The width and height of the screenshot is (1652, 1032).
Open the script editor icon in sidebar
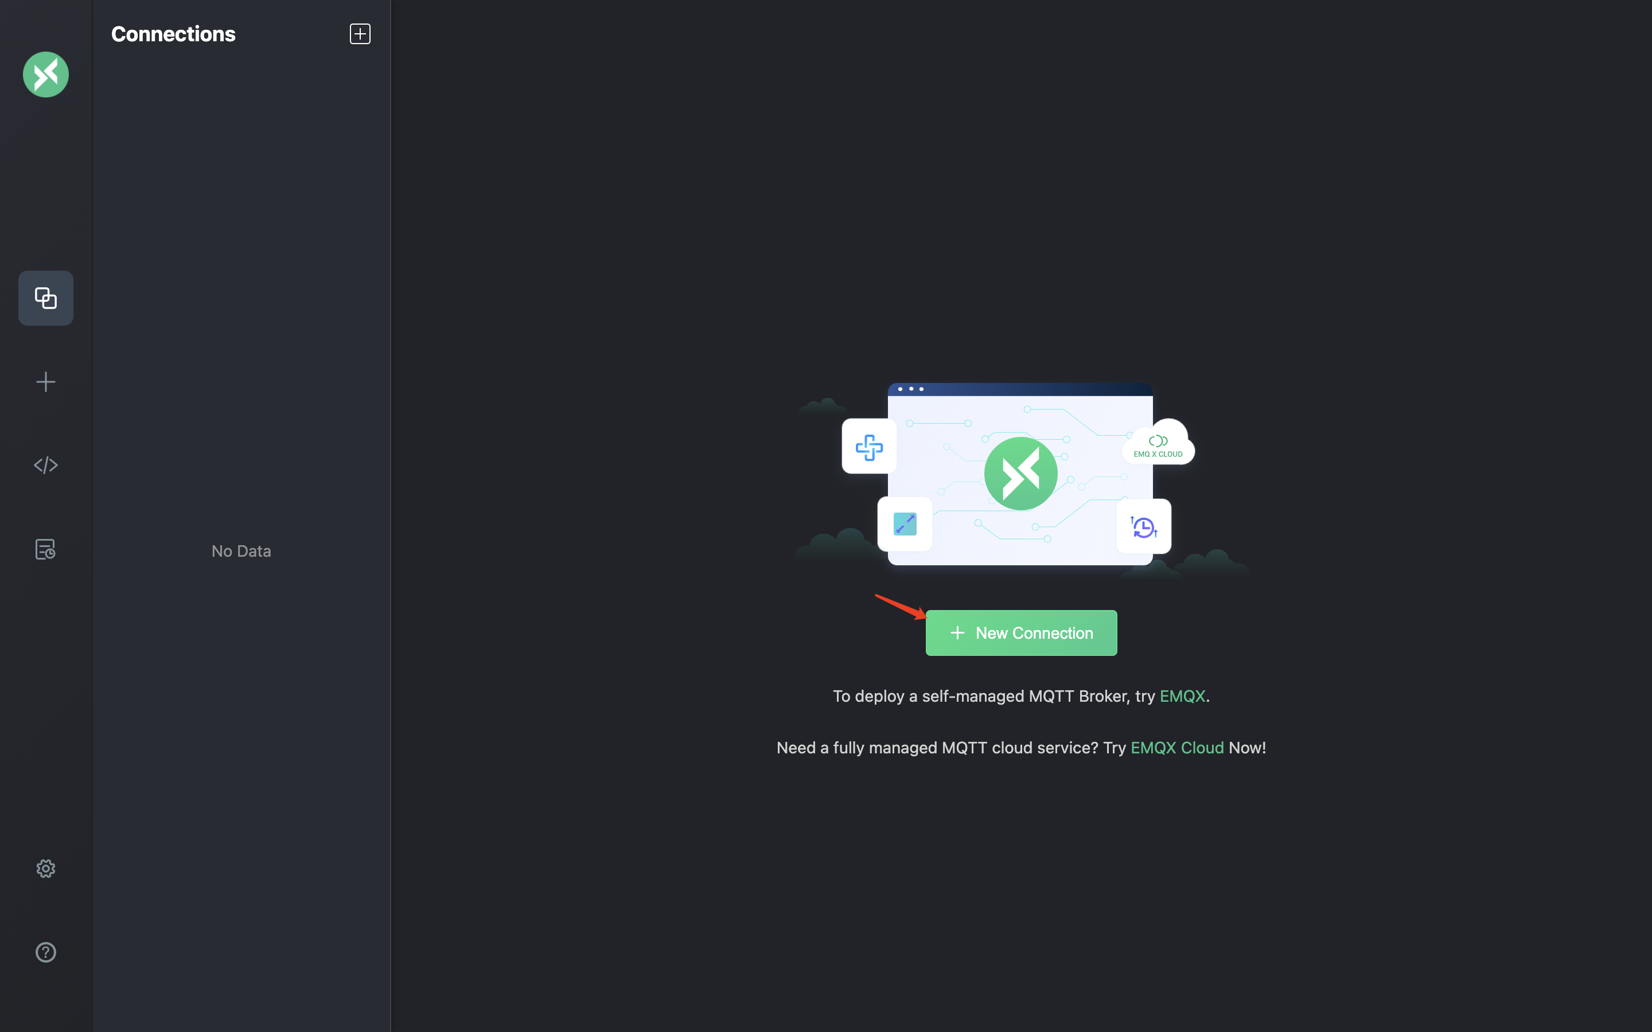(x=45, y=465)
